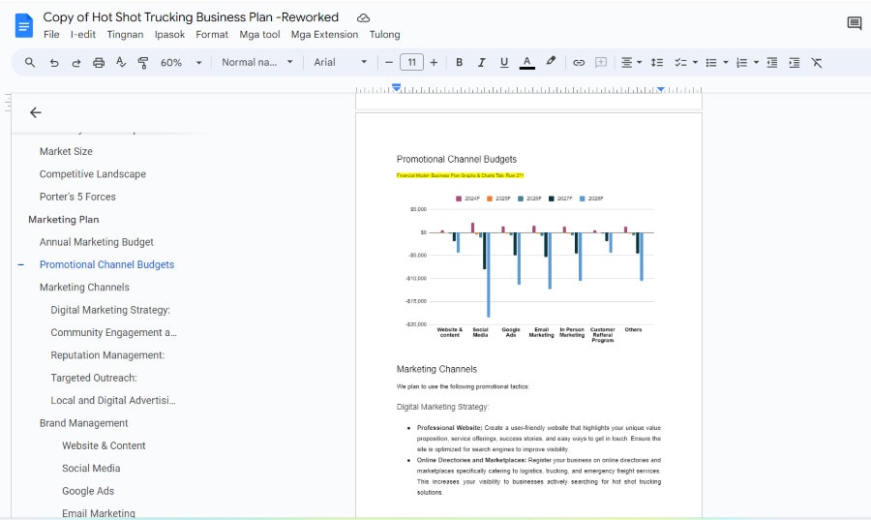Open the File menu

pyautogui.click(x=51, y=35)
